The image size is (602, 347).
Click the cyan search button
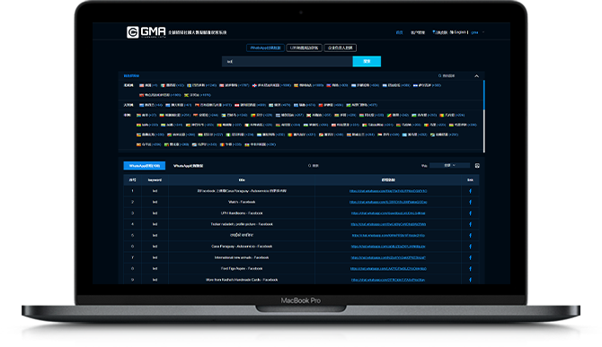tap(367, 61)
